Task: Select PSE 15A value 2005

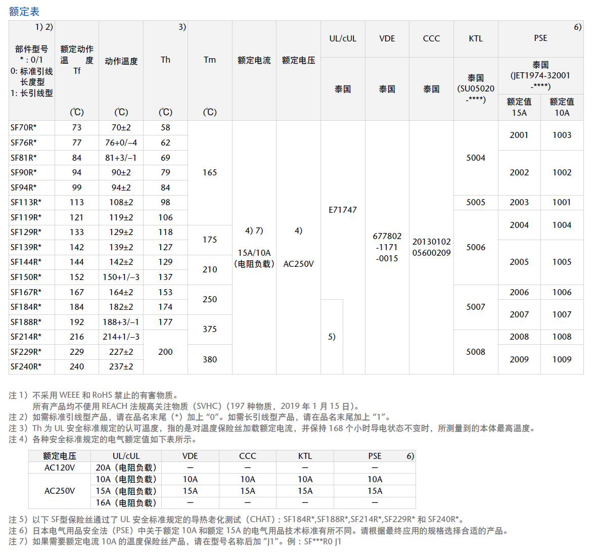Action: point(519,262)
